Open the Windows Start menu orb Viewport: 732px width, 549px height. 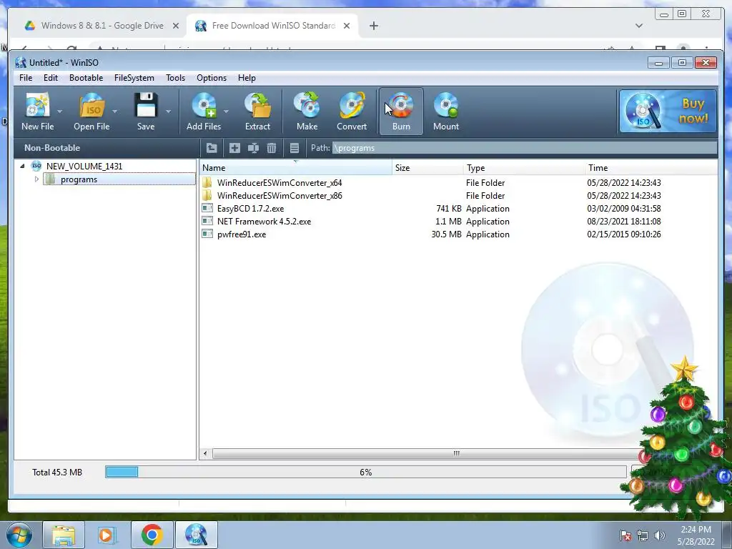[x=19, y=535]
